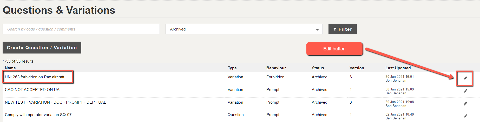The width and height of the screenshot is (480, 122).
Task: Sort by the Version column header
Action: coord(357,68)
